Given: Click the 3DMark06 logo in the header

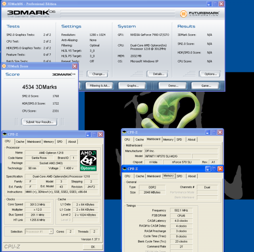Looking at the screenshot, I should (31, 14).
